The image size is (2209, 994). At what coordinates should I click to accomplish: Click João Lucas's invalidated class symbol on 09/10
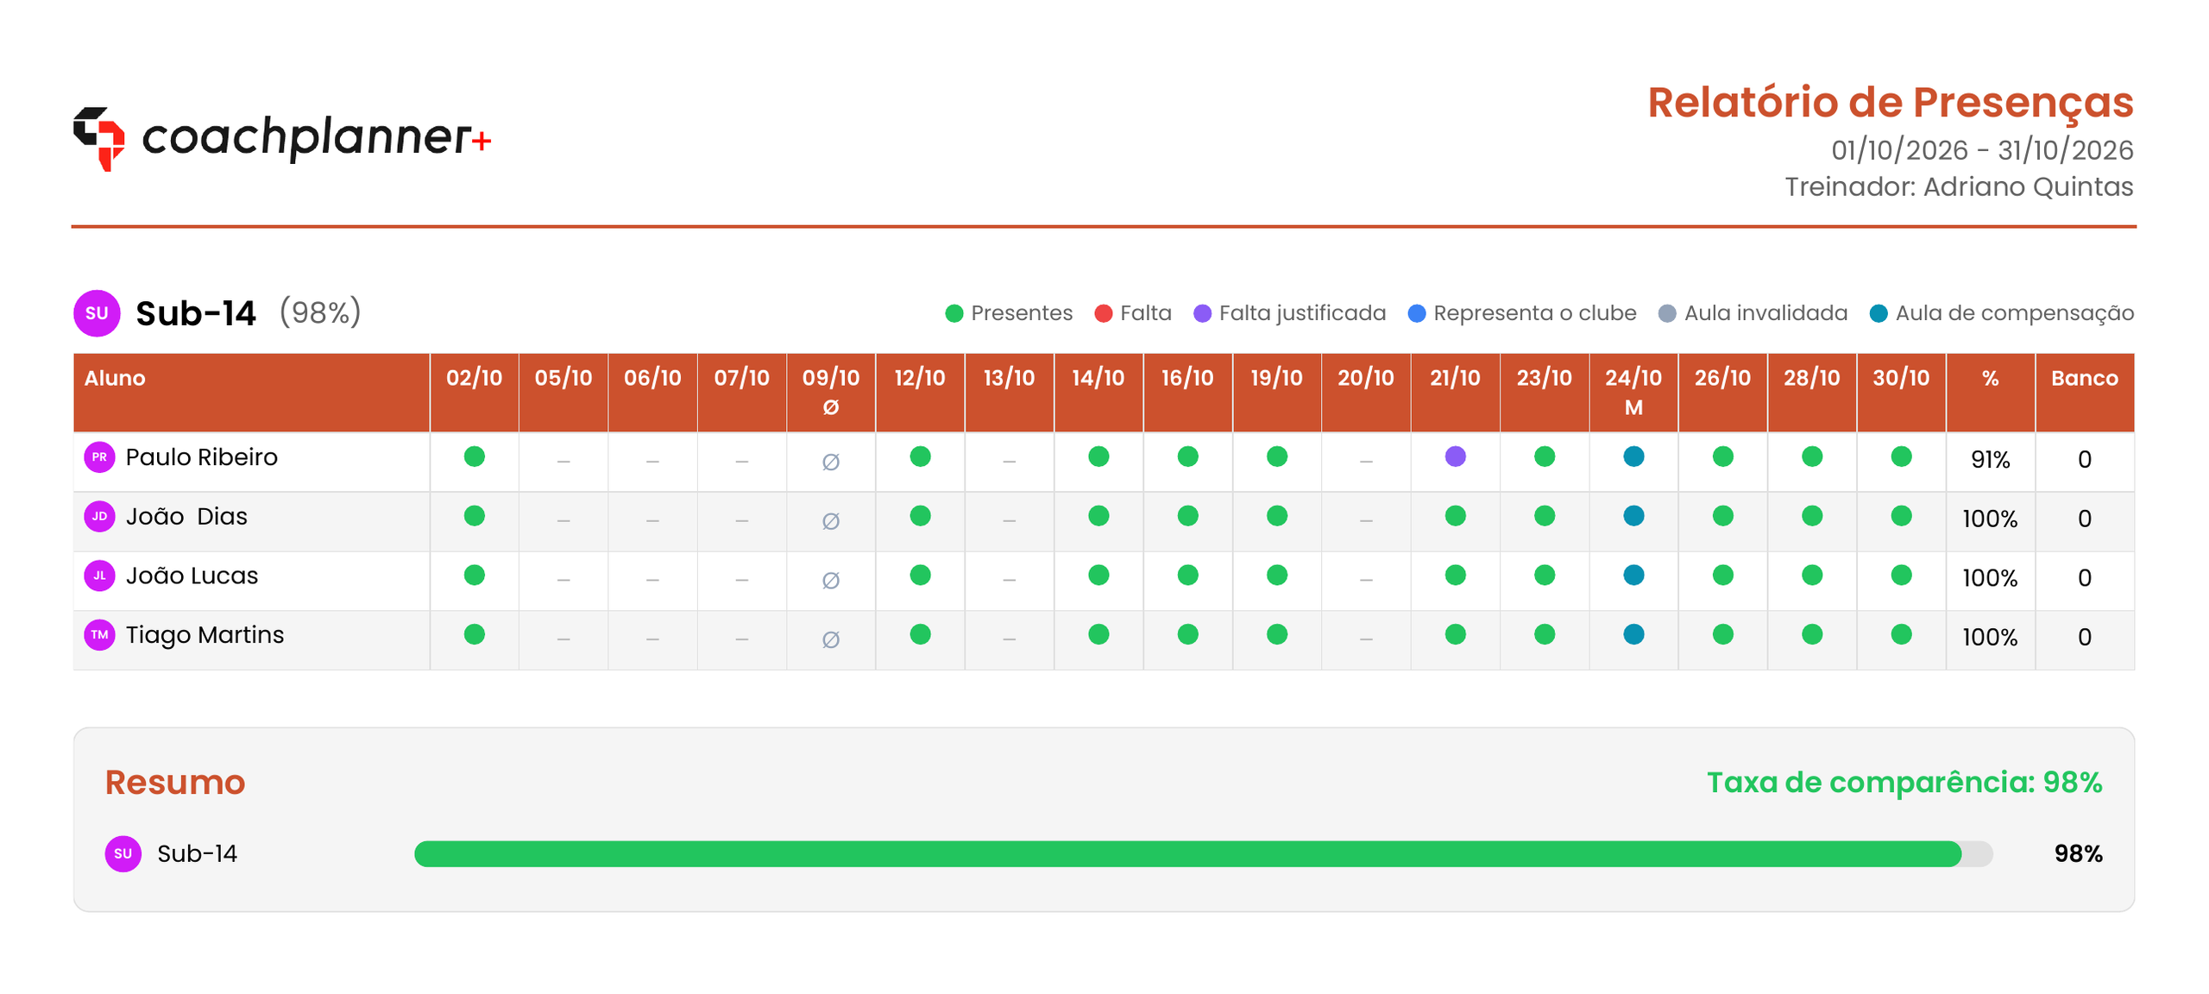(830, 580)
